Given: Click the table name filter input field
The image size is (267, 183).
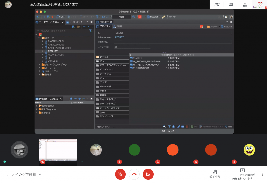Looking at the screenshot, I should [61, 31].
